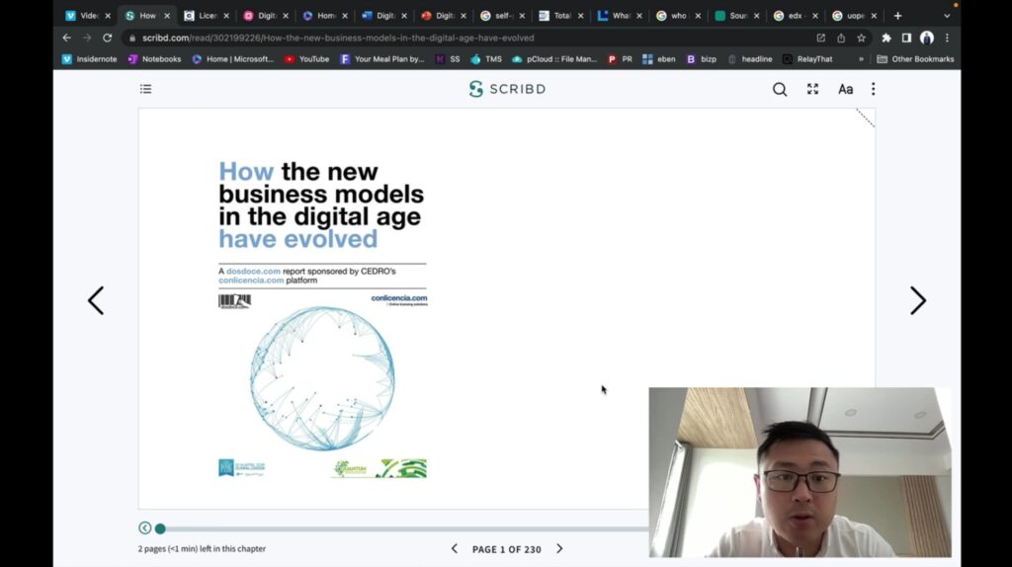
Task: Click the open-in-new-window icon in the address bar
Action: point(821,39)
